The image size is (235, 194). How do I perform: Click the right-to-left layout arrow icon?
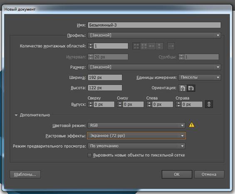coord(171,46)
